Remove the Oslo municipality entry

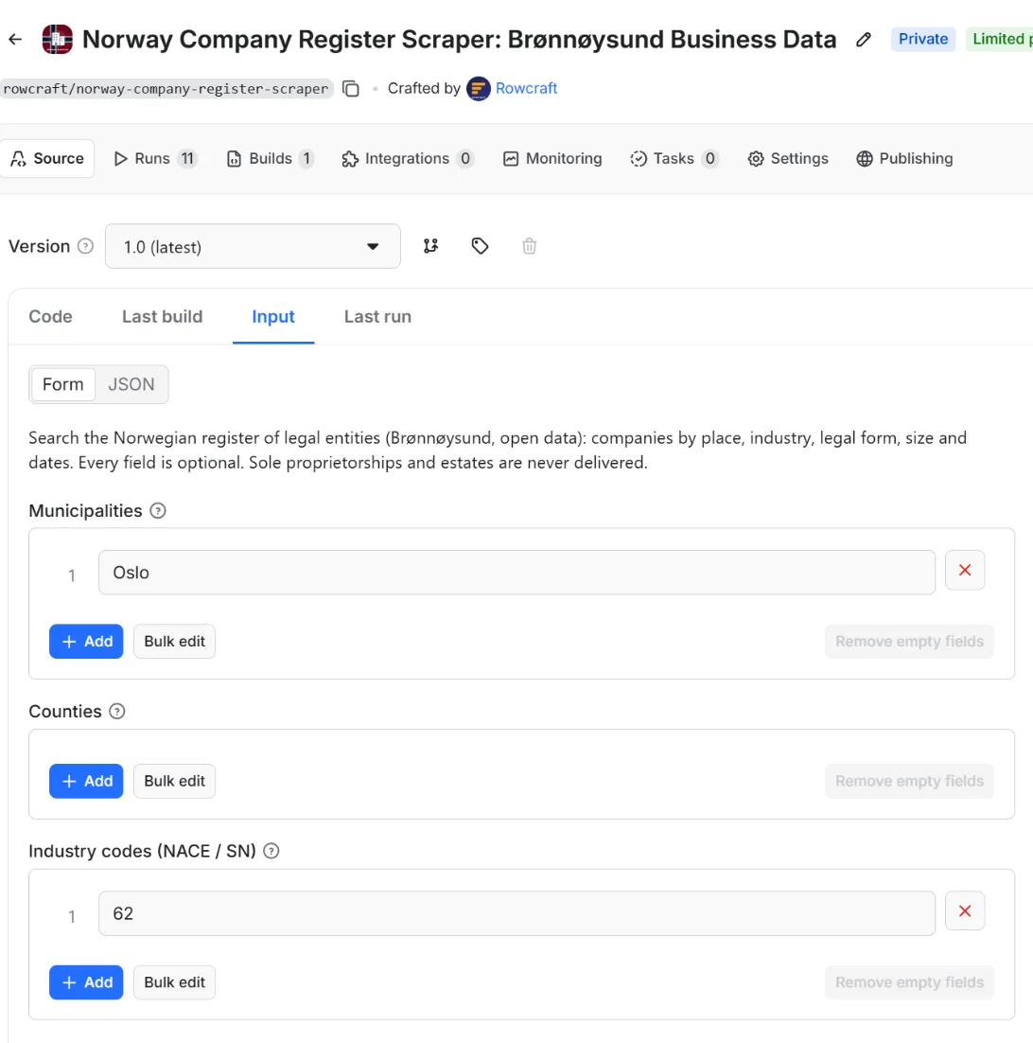pos(965,570)
